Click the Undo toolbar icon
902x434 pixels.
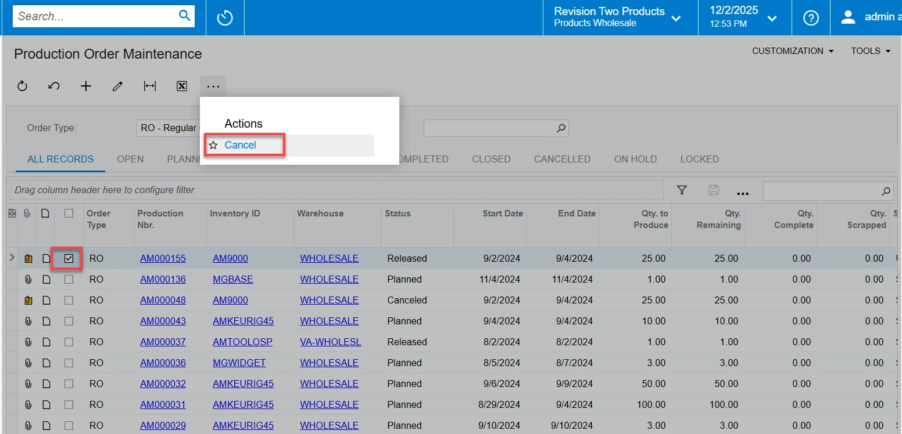[x=54, y=86]
